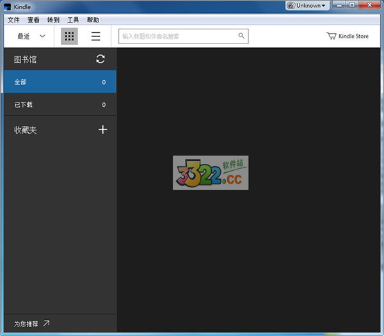The image size is (384, 336).
Task: Focus the title and author search field
Action: pyautogui.click(x=178, y=36)
